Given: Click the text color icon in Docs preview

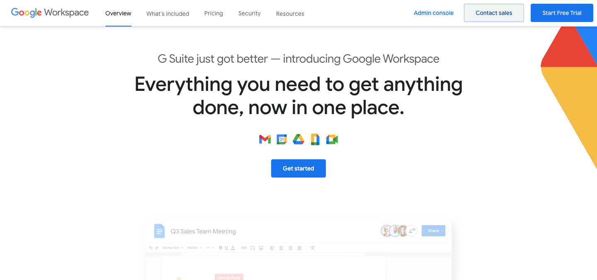Looking at the screenshot, I should click(x=233, y=248).
